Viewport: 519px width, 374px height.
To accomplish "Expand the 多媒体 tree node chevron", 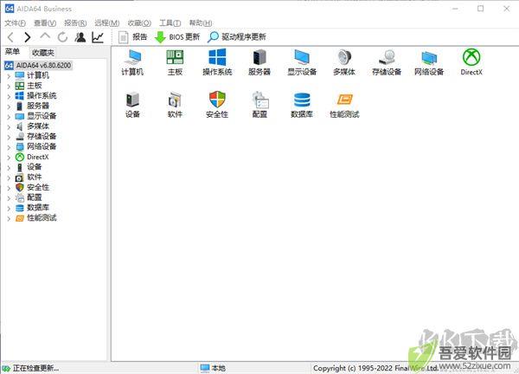I will click(x=9, y=127).
